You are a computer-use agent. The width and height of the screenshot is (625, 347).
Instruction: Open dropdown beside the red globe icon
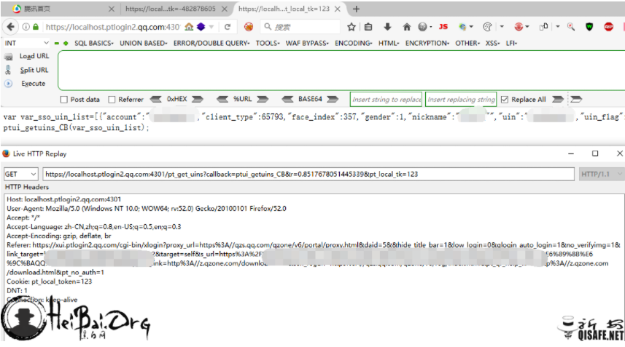pos(527,27)
